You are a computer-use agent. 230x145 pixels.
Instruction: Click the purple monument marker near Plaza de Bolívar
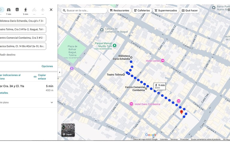click(x=72, y=68)
